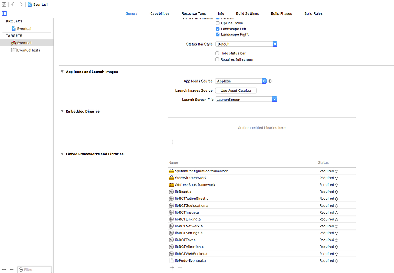Click the arrow icon next to AppIcon

(x=270, y=81)
